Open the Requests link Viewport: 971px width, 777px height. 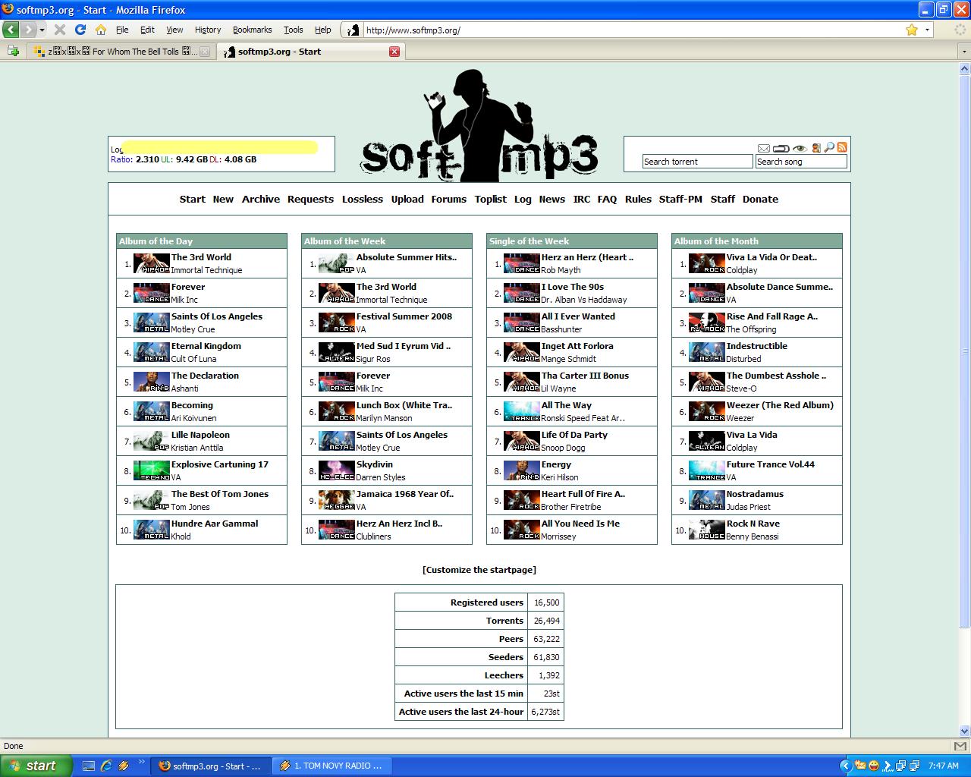pos(310,199)
